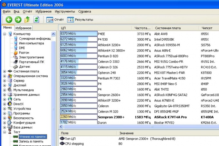
Task: Click the Устройства devices icon
Action: [x=10, y=109]
